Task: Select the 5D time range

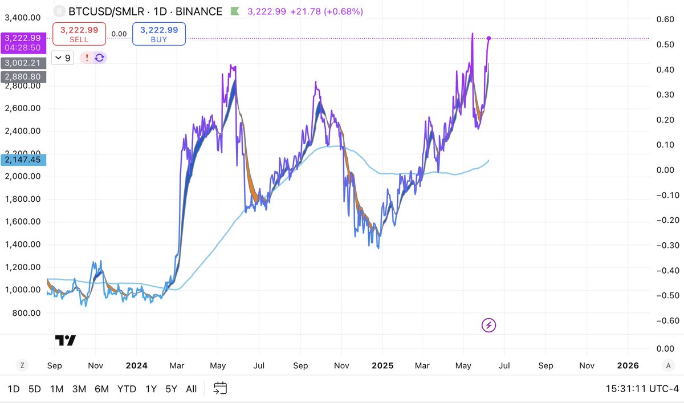Action: click(35, 389)
